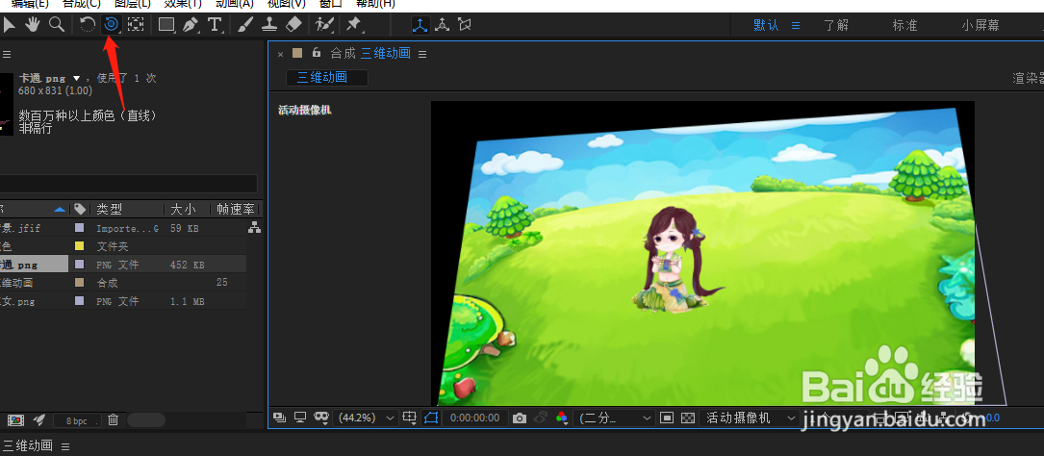Click the label tag column header
The width and height of the screenshot is (1044, 456).
click(x=80, y=209)
